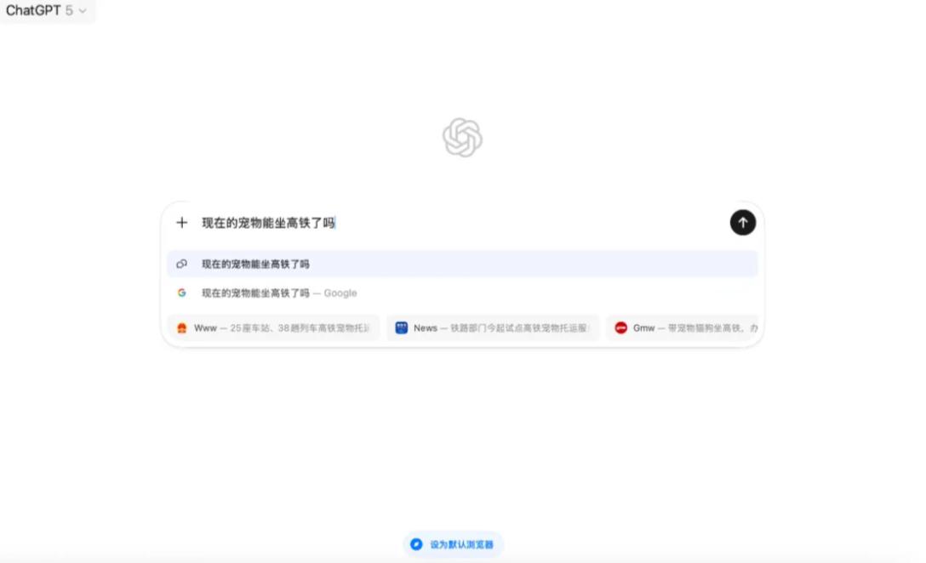Select the Google search suggestion row

point(462,293)
